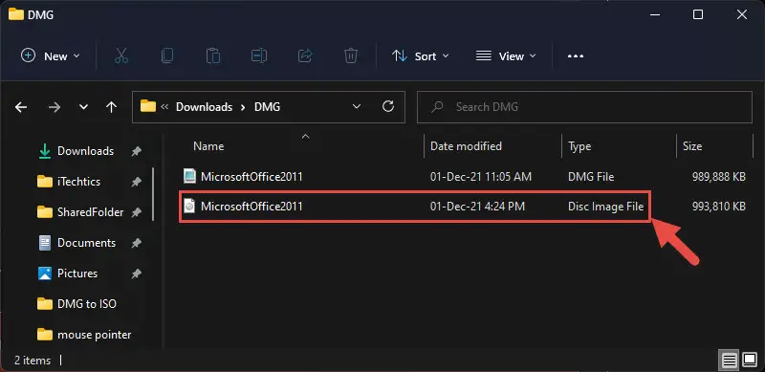
Task: Unpin iTechtics from quick access
Action: pos(136,182)
